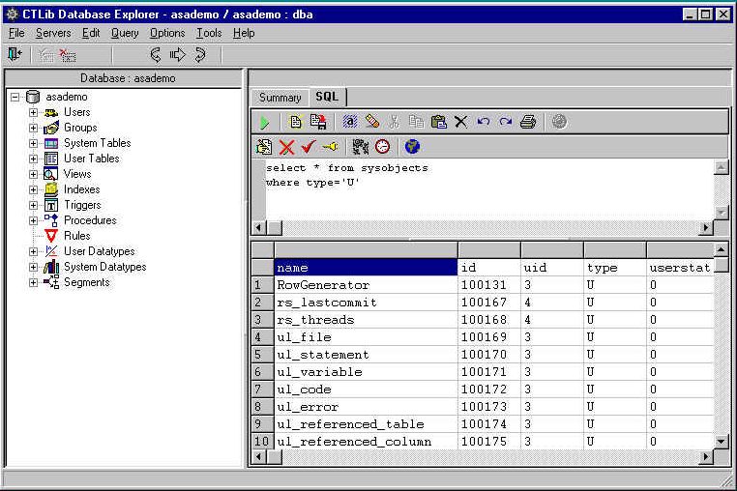
Task: Select the User Datatypes tree item
Action: click(100, 251)
